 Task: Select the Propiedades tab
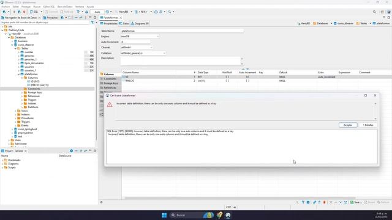click(x=109, y=23)
